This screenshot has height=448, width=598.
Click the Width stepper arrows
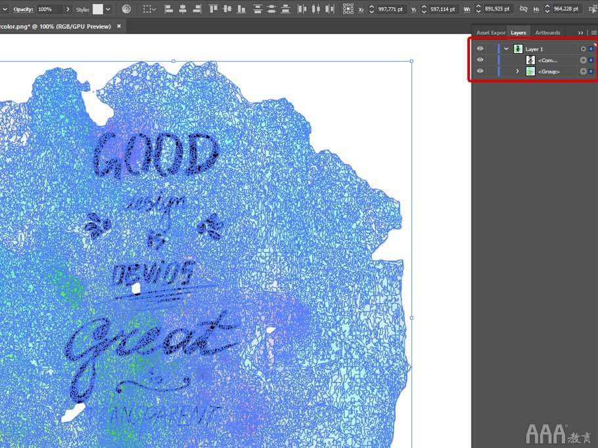(x=478, y=9)
